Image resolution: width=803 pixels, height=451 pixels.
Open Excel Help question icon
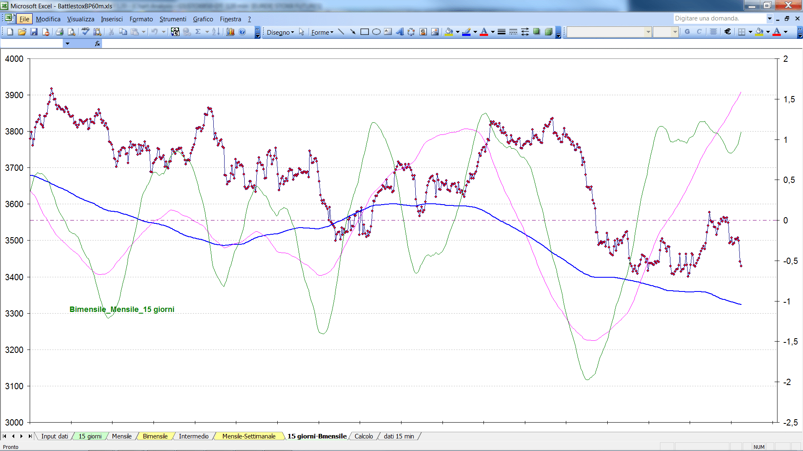pos(242,32)
